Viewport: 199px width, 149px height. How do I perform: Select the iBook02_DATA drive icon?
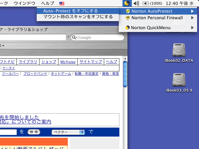(x=179, y=50)
